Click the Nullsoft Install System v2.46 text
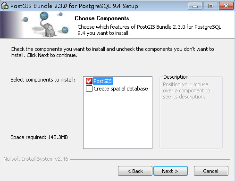 pos(36,159)
